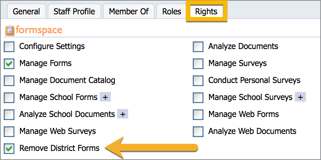
Task: Click the formspace clipboard icon
Action: click(9, 31)
